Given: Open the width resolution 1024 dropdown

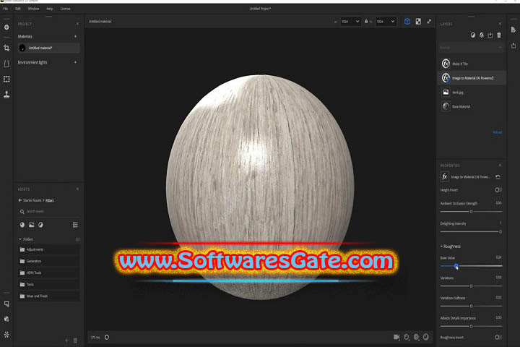Looking at the screenshot, I should pos(350,22).
